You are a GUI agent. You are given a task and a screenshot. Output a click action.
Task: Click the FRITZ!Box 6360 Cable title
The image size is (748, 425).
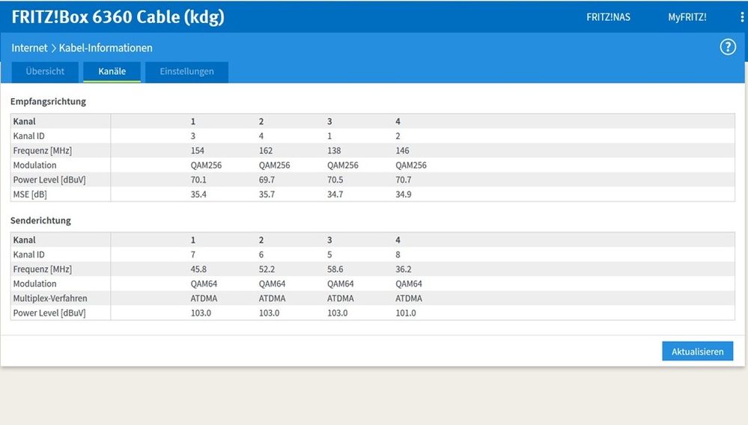coord(118,16)
